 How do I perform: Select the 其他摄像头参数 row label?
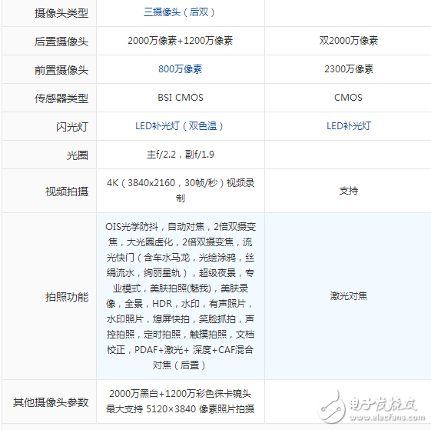[51, 402]
